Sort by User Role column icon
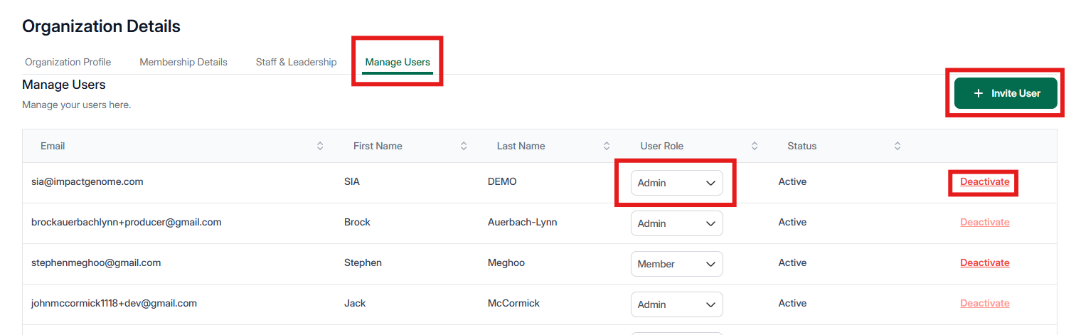1071x335 pixels. point(755,146)
